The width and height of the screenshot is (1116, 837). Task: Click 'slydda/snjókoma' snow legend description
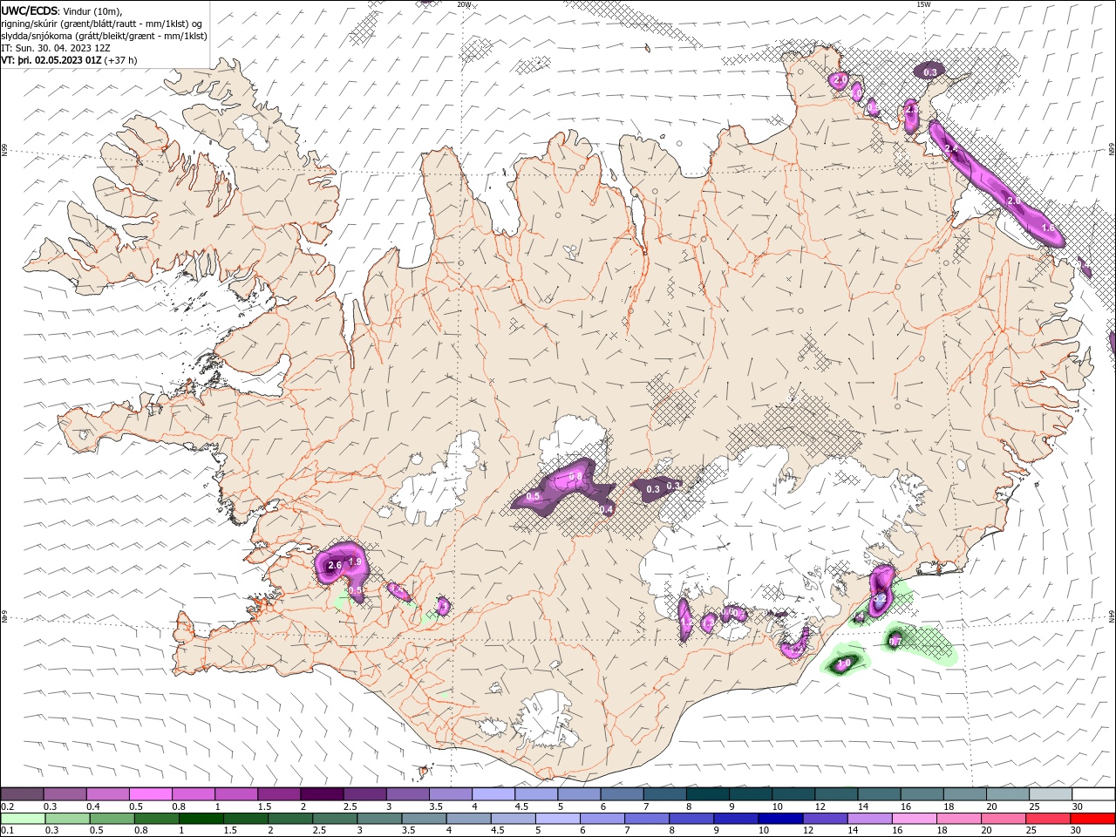pos(37,36)
